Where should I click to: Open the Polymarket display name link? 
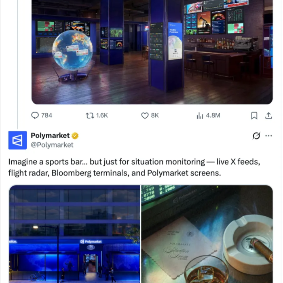point(50,135)
